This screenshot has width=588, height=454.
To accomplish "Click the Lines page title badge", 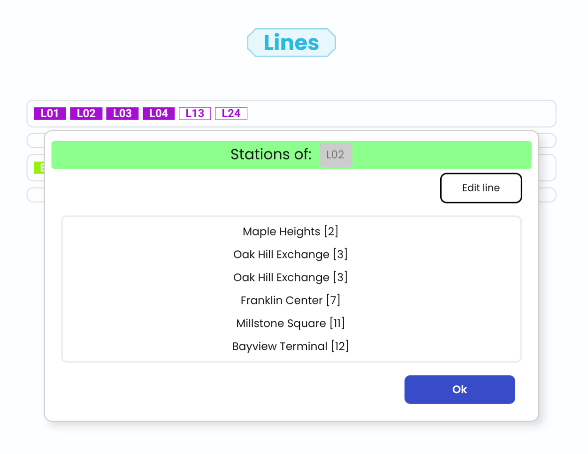I will [291, 43].
